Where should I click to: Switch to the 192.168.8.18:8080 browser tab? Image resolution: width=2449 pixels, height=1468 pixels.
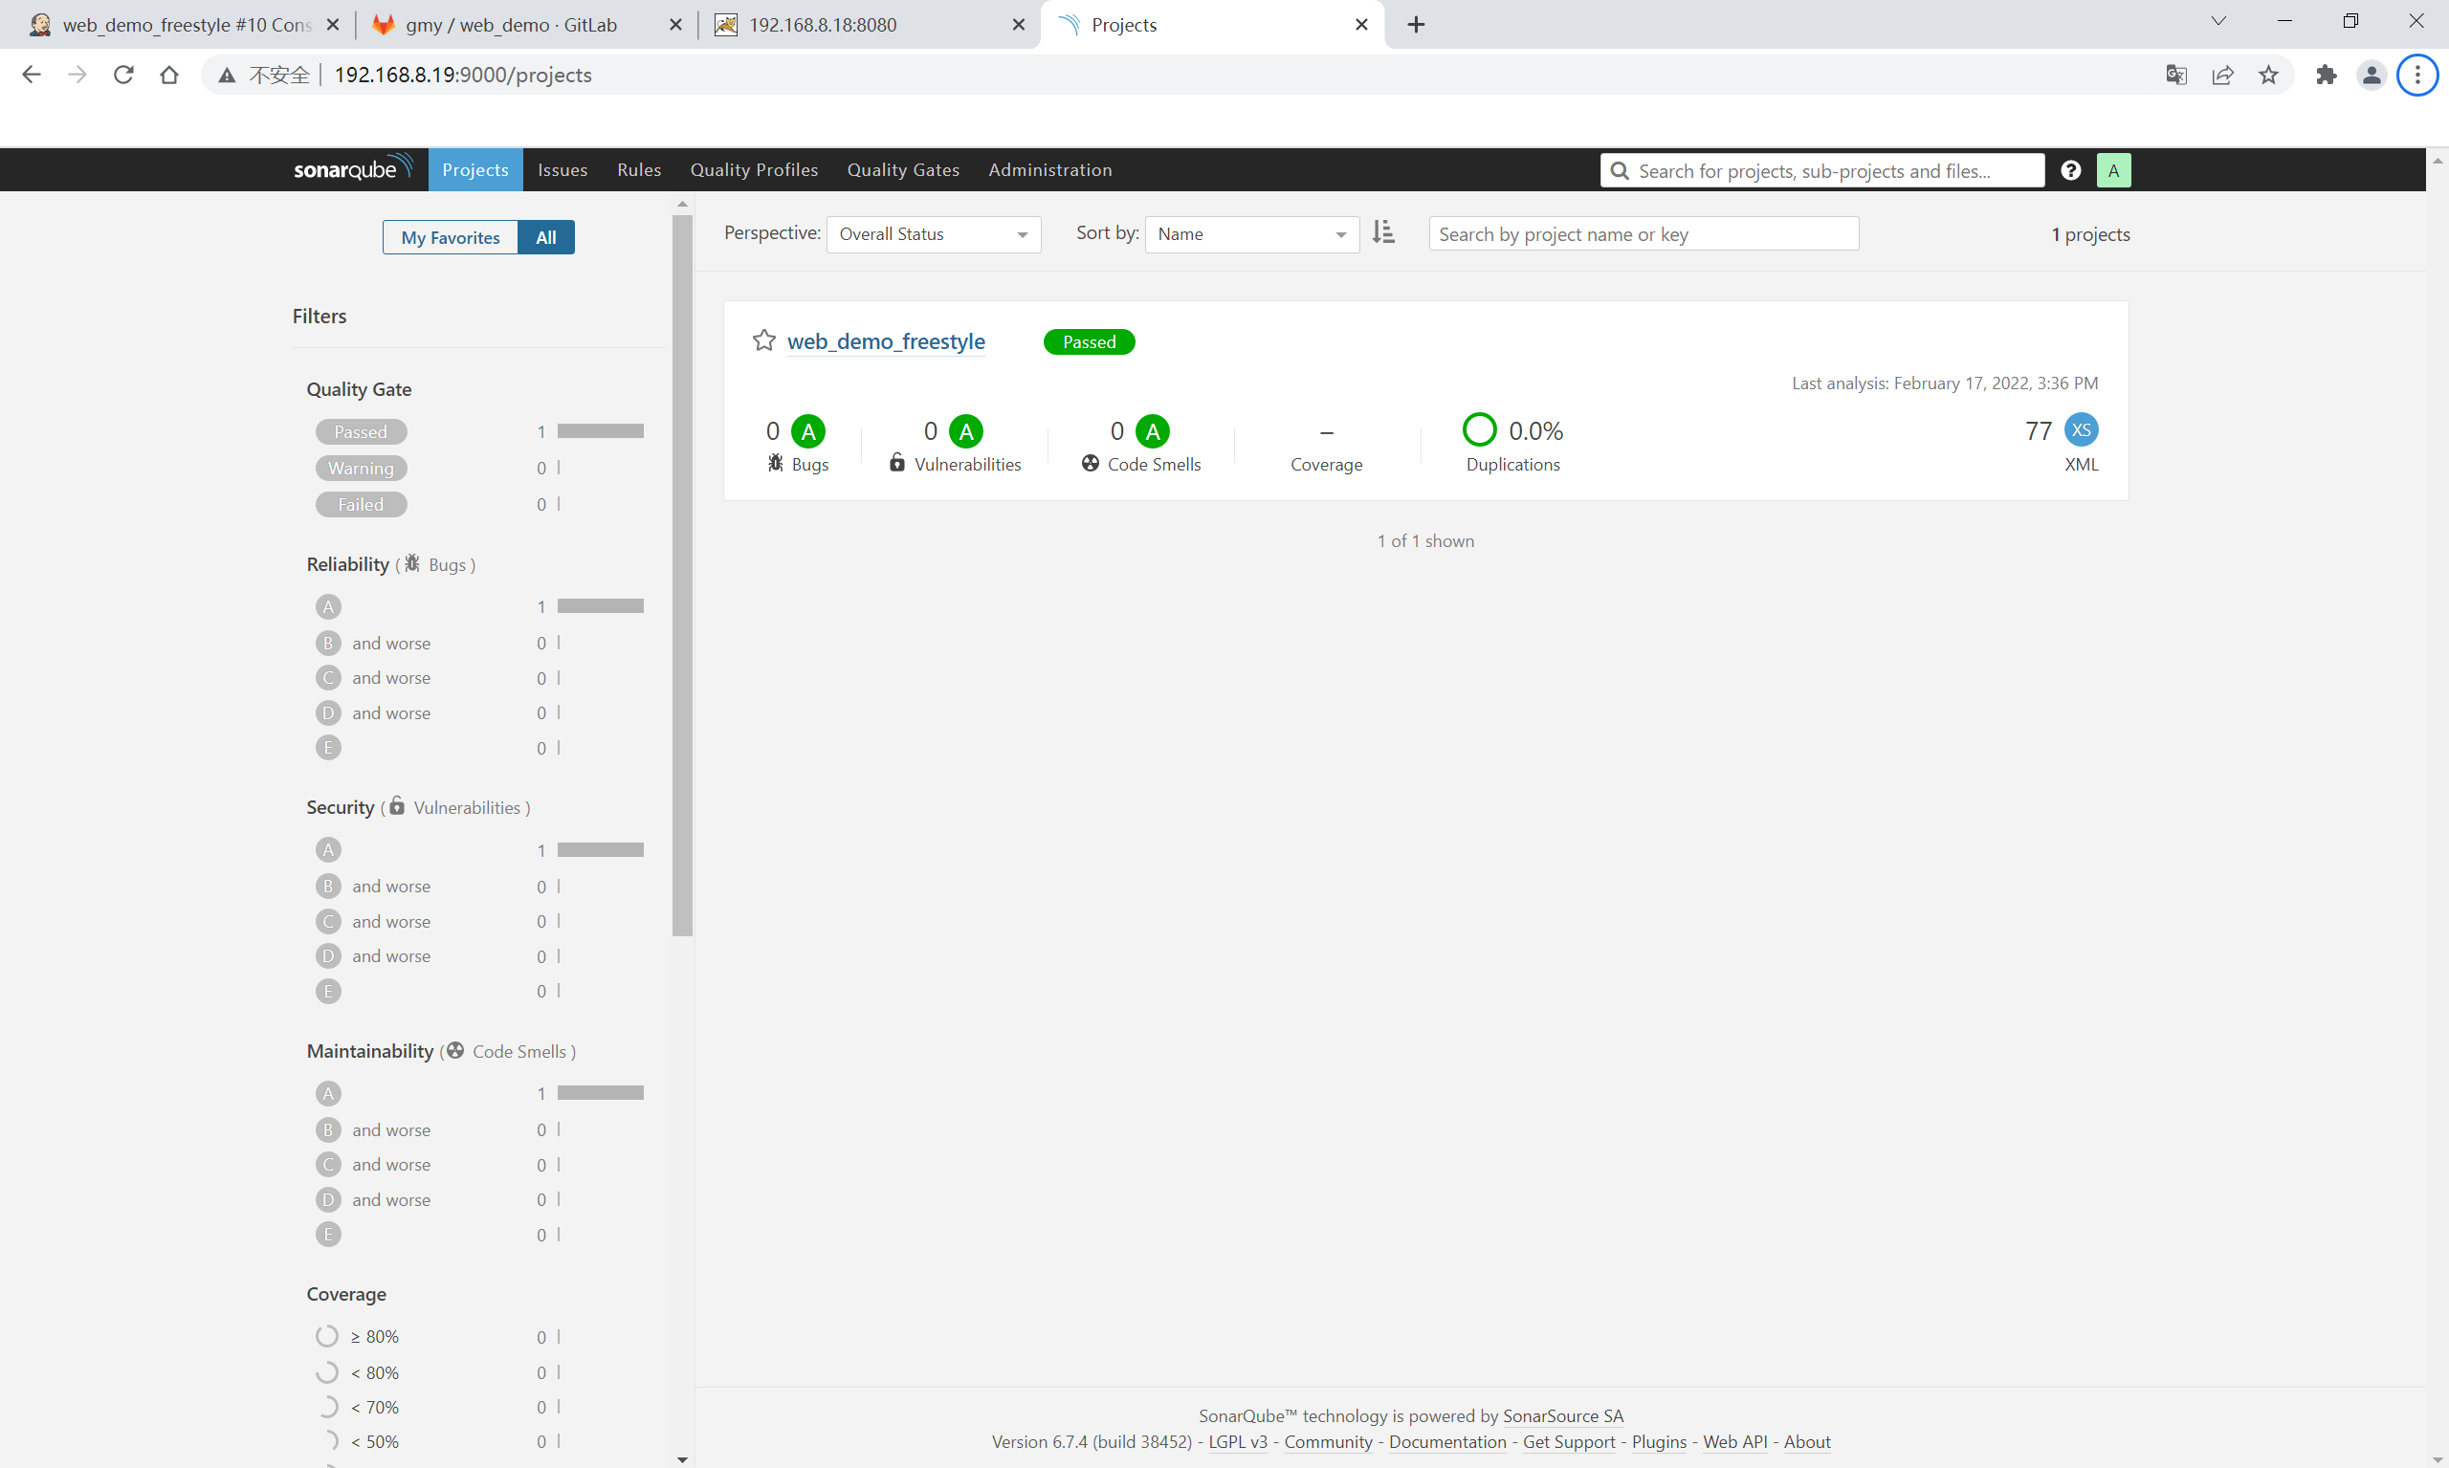tap(870, 25)
